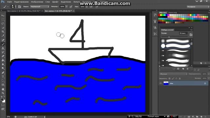Open the workspace switcher dropdown
This screenshot has height=118, width=210.
click(x=198, y=7)
